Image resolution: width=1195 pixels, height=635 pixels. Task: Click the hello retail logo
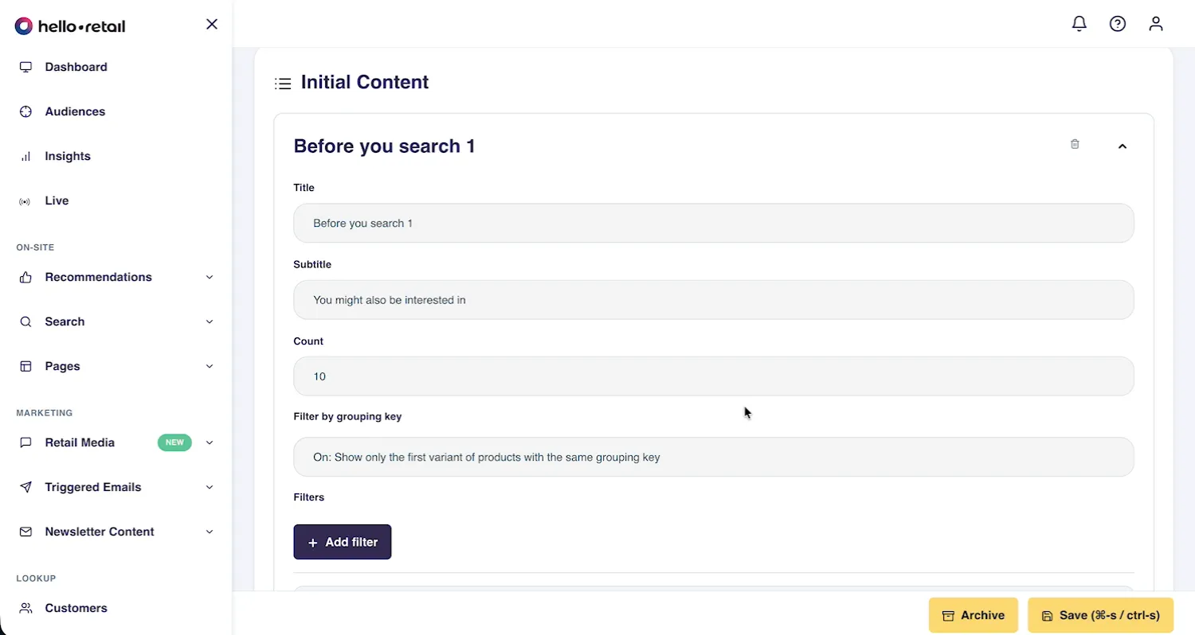point(70,25)
